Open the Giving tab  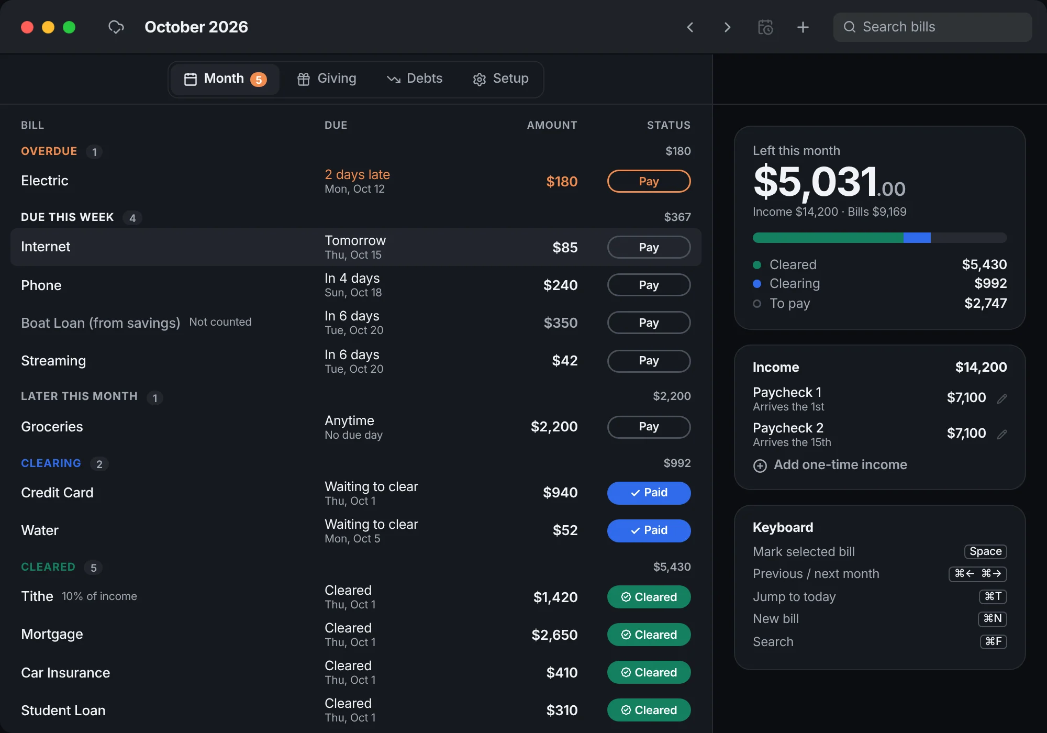pos(327,79)
